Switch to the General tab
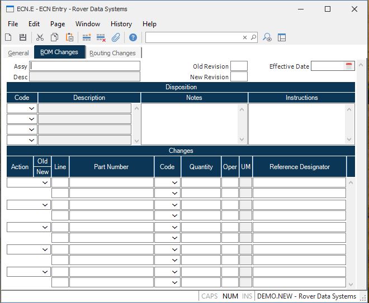 tap(18, 53)
